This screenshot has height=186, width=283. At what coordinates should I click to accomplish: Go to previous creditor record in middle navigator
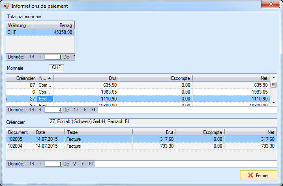coord(40,109)
